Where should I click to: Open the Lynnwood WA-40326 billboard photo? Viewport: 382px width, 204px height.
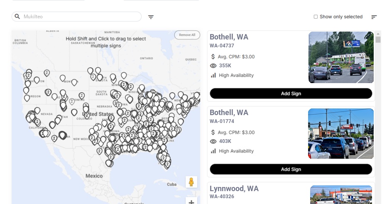(341, 195)
